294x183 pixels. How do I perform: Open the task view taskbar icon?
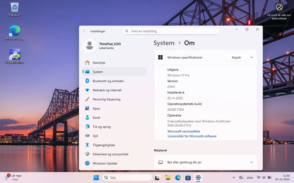click(x=157, y=178)
